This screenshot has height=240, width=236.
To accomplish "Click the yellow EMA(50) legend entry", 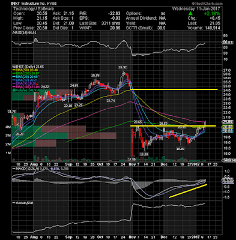I will pos(26,70).
